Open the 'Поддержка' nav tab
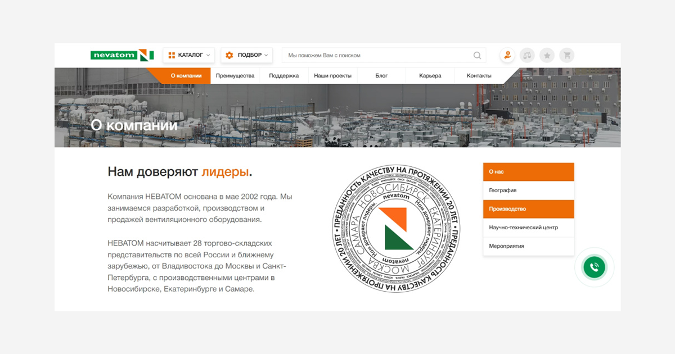Viewport: 675px width, 354px height. click(283, 76)
